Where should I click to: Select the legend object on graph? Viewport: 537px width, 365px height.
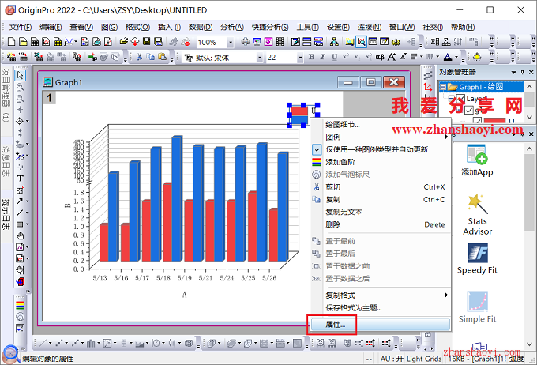coord(303,115)
